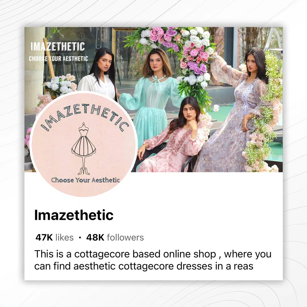Click the CHOOSE YOUR AESTHETIC cover tagline

58,58
